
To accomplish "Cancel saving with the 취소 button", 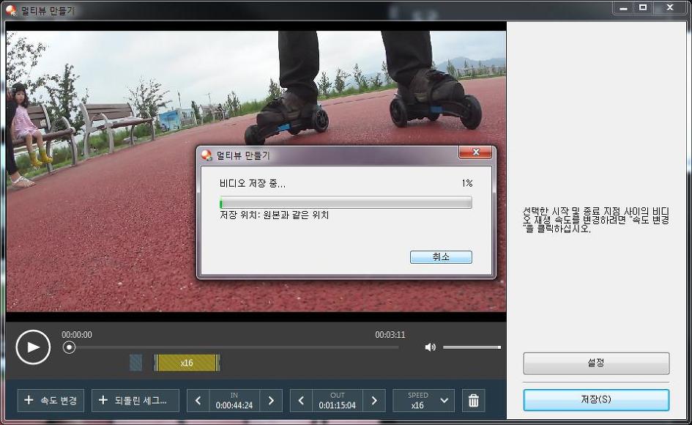I will [441, 257].
